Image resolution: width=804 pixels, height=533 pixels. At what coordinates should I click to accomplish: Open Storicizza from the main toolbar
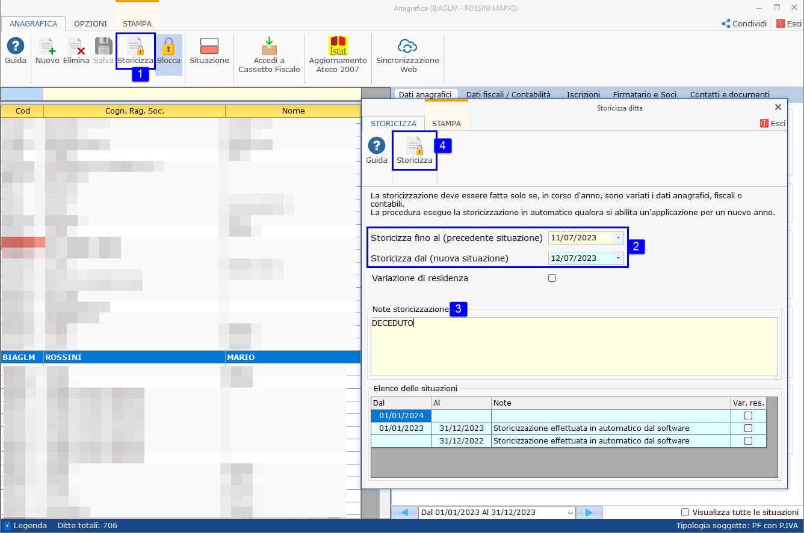[135, 51]
